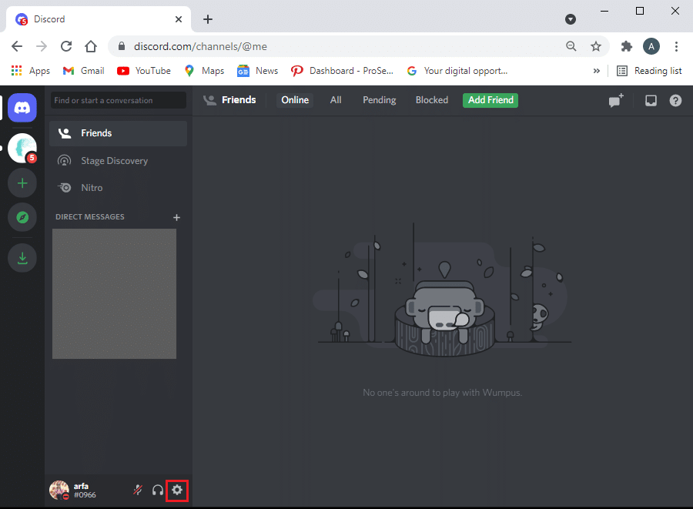Create DM using plus beside Direct Messages
This screenshot has height=509, width=693.
pos(176,218)
